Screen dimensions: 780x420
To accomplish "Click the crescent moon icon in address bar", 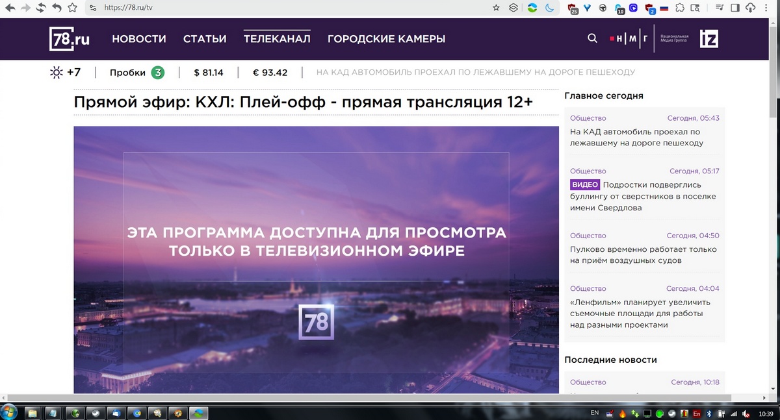I will tap(549, 8).
